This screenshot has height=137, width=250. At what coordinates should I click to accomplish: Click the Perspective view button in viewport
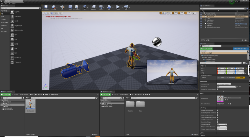coord(47,13)
